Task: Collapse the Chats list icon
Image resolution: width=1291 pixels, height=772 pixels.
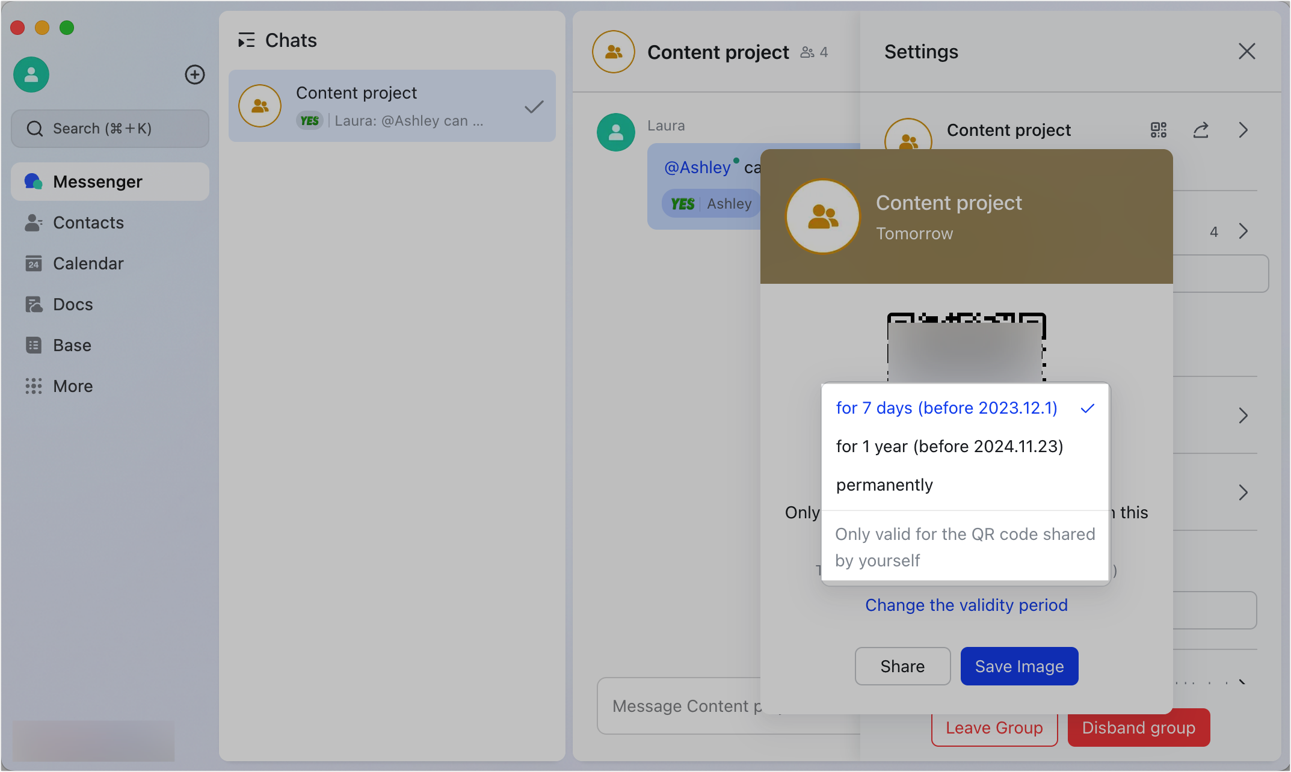Action: click(246, 40)
